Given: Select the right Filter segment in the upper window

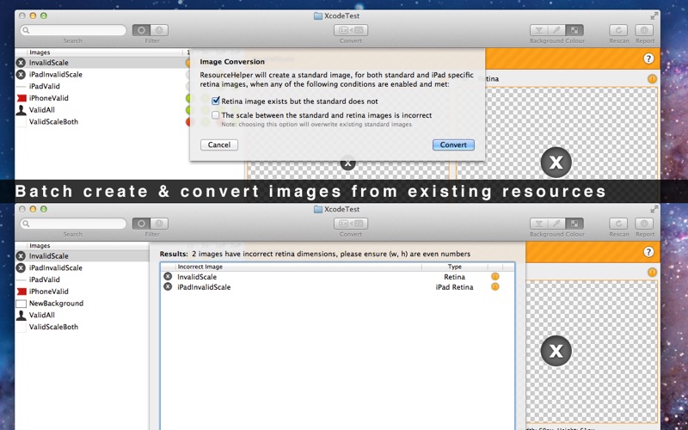Looking at the screenshot, I should click(x=159, y=30).
